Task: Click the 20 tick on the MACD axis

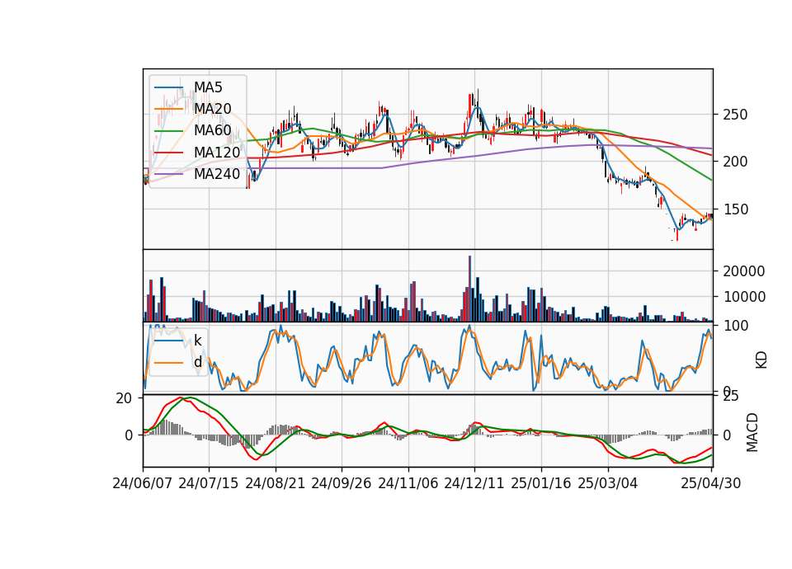Action: (x=124, y=398)
